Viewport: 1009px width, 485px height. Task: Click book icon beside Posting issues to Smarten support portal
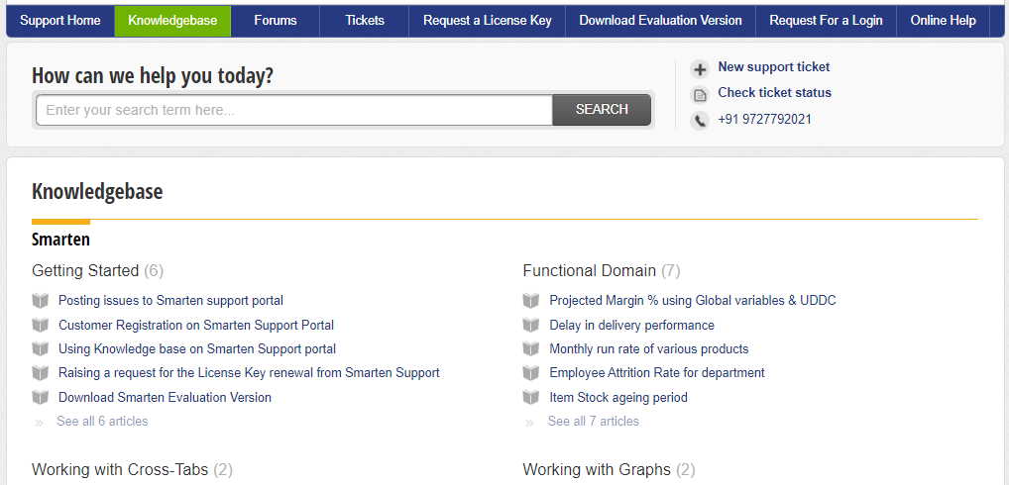(41, 301)
